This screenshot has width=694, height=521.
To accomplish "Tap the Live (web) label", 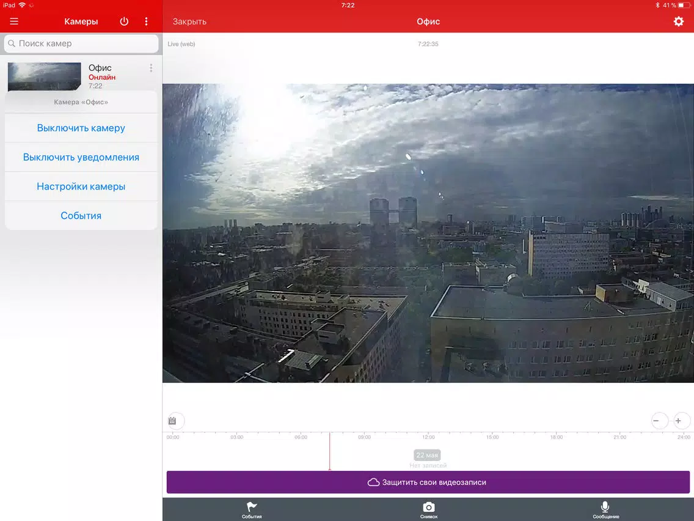I will tap(181, 44).
